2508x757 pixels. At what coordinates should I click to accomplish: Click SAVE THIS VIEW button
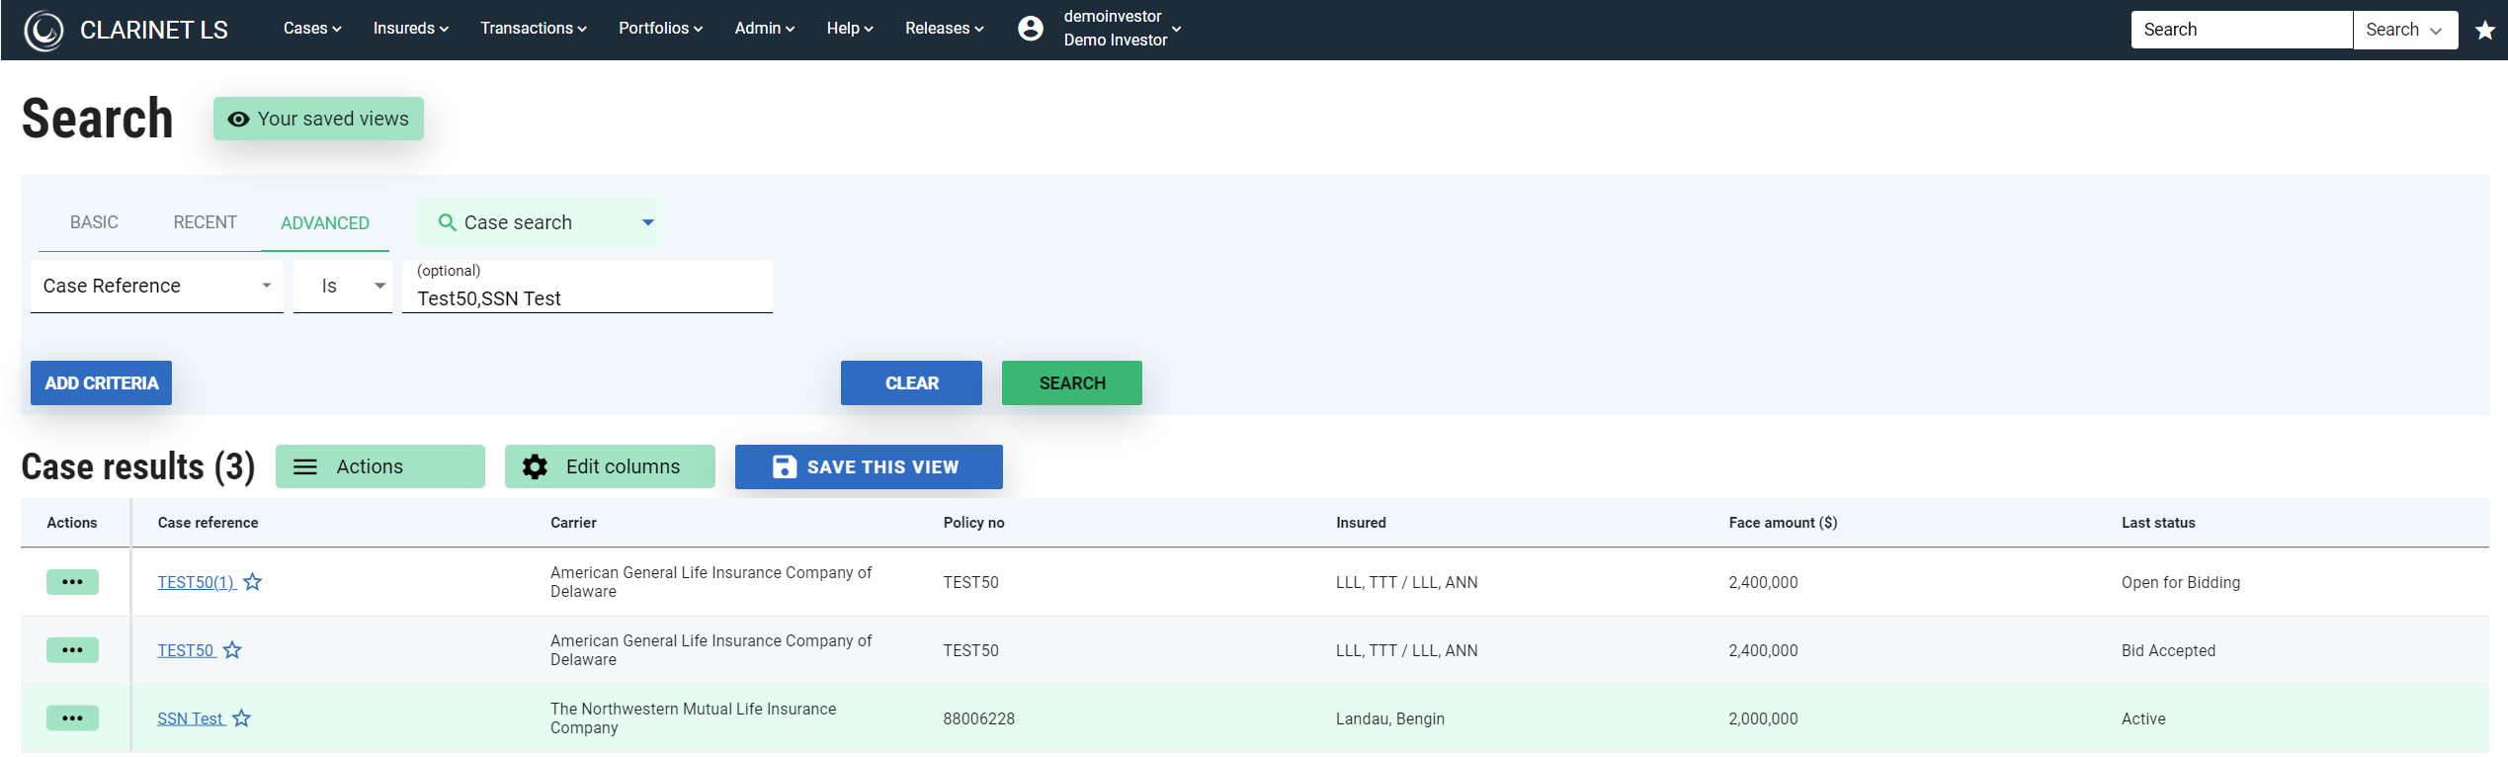tap(869, 466)
